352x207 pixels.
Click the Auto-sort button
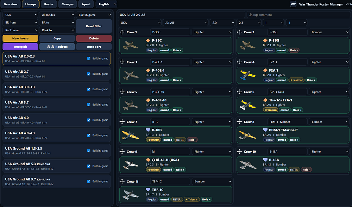94,47
